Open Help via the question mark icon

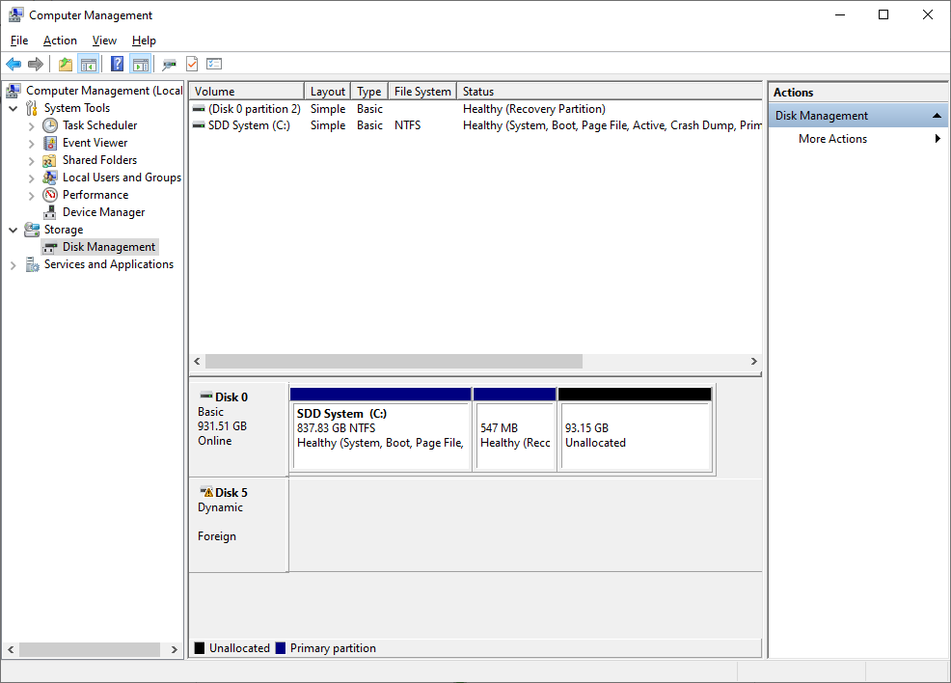coord(117,64)
